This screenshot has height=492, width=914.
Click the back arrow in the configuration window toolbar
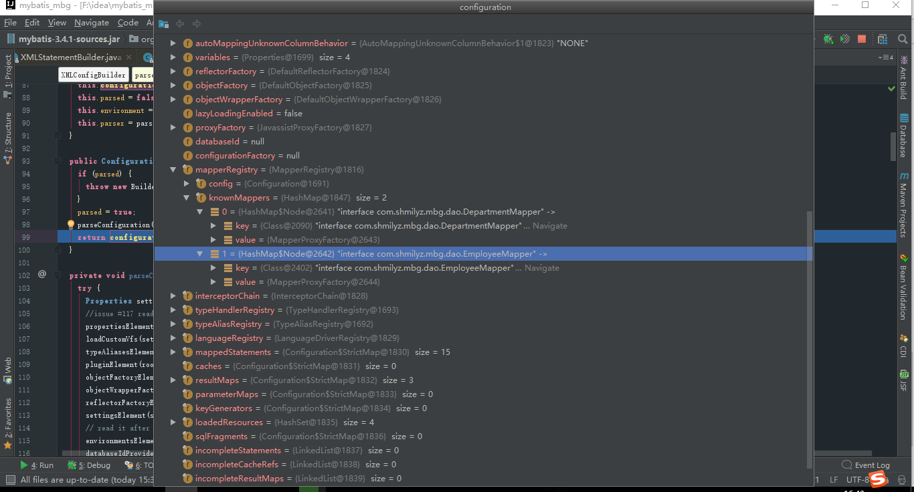[179, 24]
